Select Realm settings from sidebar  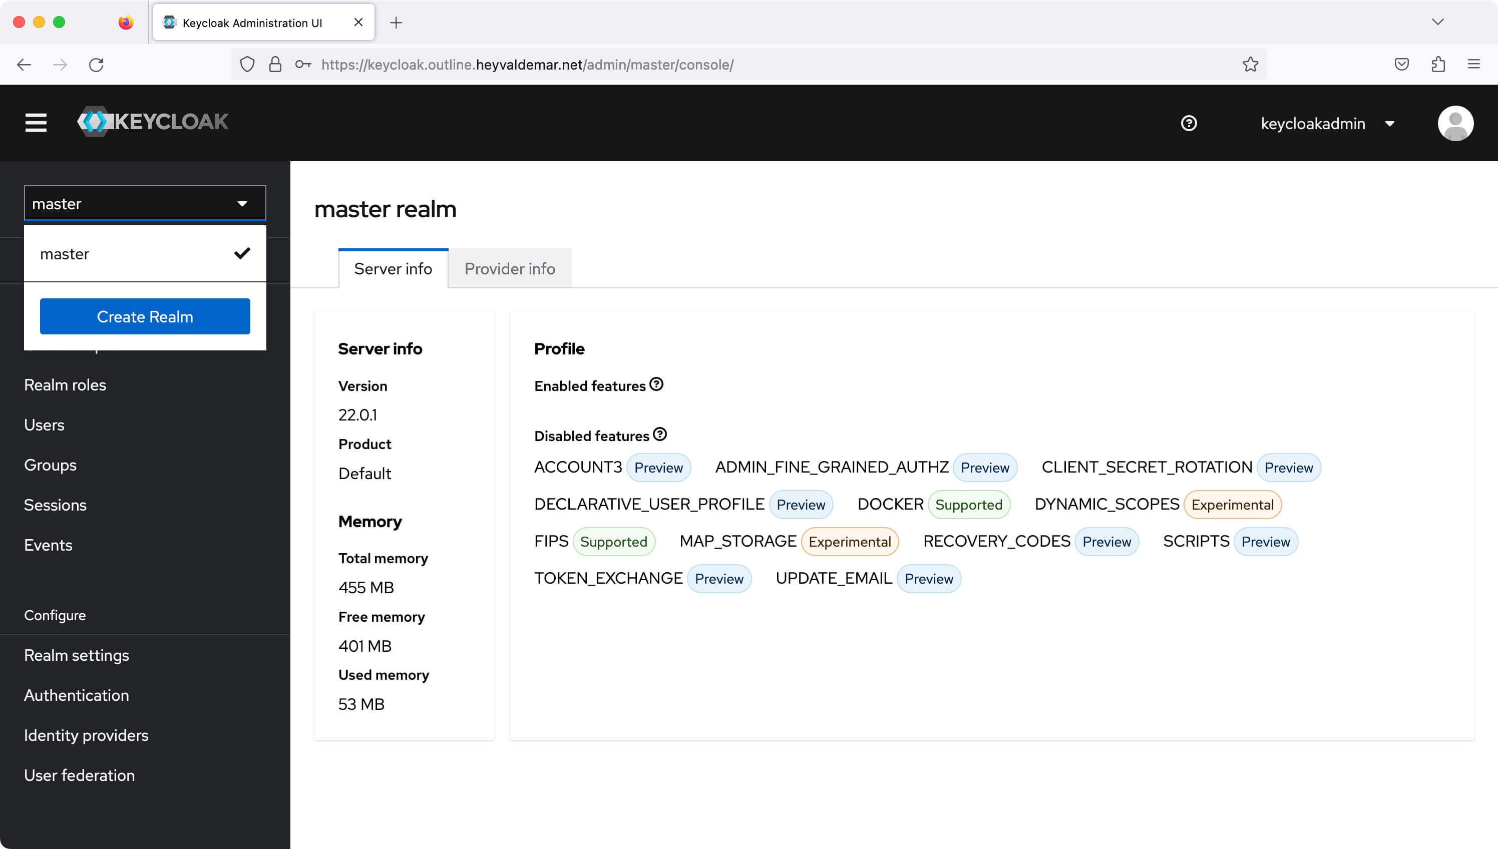coord(76,654)
